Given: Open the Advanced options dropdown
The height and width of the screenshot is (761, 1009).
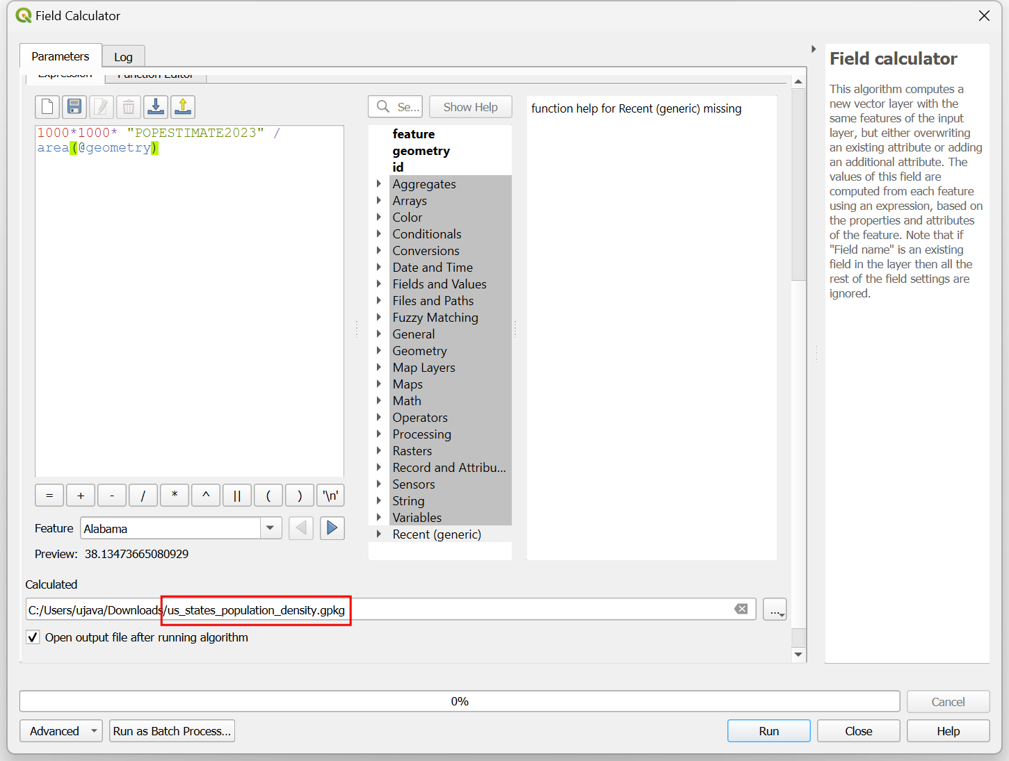Looking at the screenshot, I should pos(61,731).
